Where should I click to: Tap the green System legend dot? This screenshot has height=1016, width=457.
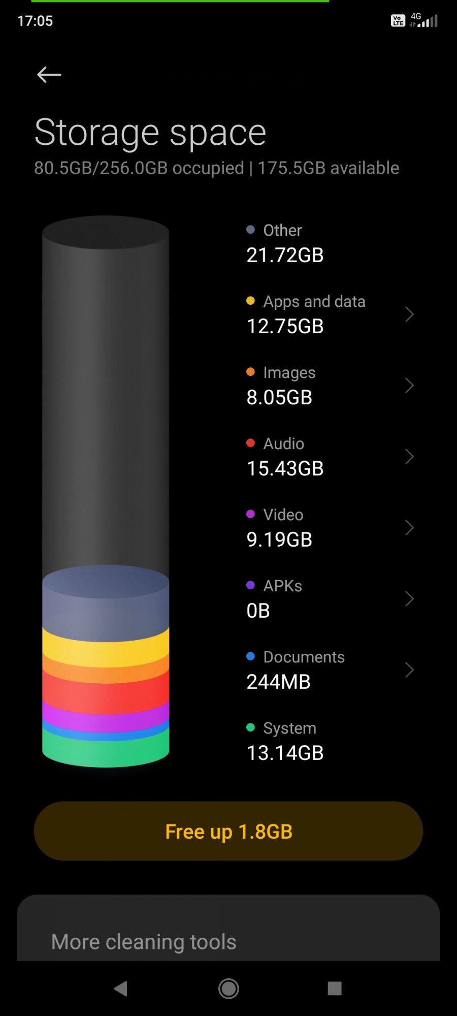coord(250,727)
